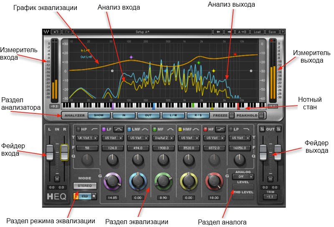Click the Load menu button

(x=257, y=32)
